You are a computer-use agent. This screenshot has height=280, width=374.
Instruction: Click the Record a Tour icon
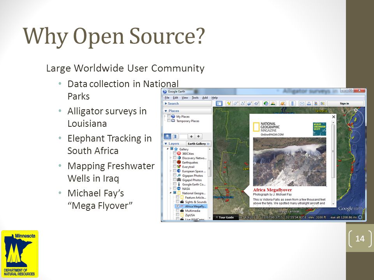click(256, 103)
